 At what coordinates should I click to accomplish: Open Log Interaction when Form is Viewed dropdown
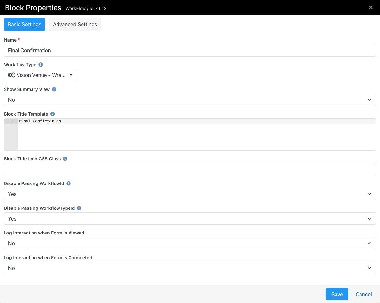(x=190, y=243)
